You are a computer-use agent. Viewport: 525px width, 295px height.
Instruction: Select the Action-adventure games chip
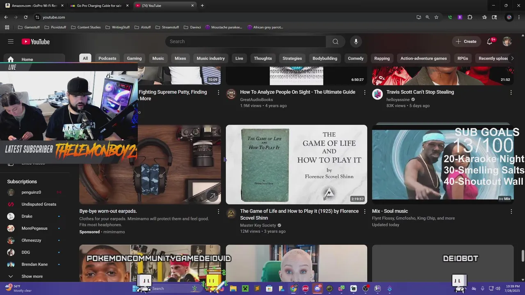[424, 58]
